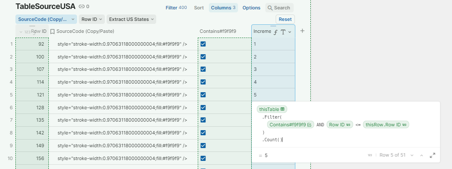Viewport: 452px width, 169px height.
Task: Click the SourceCode (Copy/Paste) column header
Action: click(x=85, y=31)
